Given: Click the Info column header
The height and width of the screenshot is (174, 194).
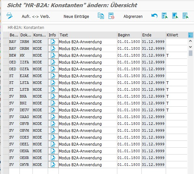Looking at the screenshot, I should tap(53, 35).
